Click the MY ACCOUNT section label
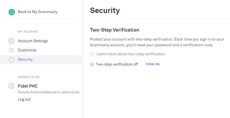The width and height of the screenshot is (230, 118). point(28,32)
